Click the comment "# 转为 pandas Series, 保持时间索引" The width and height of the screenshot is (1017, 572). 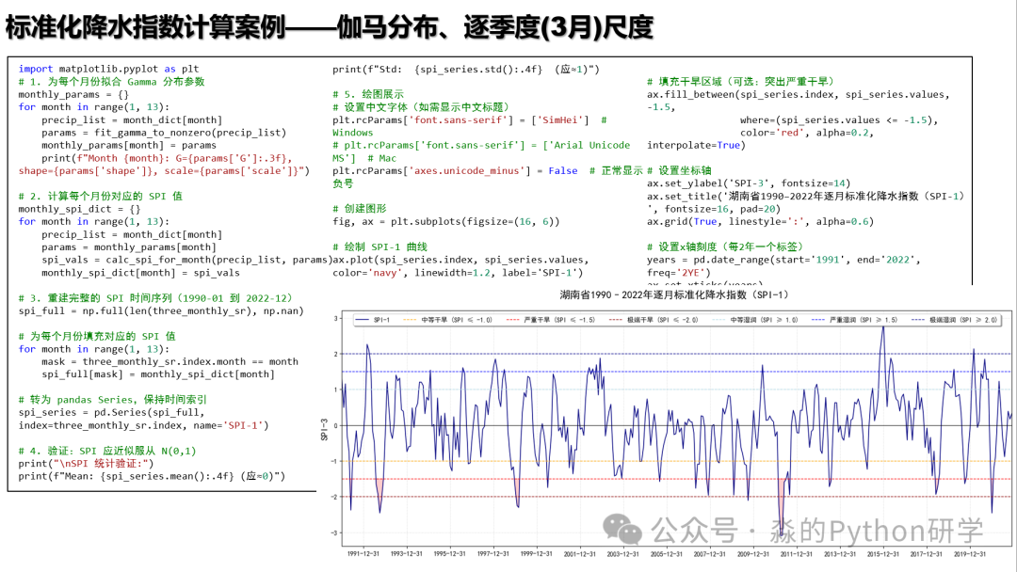pyautogui.click(x=112, y=400)
